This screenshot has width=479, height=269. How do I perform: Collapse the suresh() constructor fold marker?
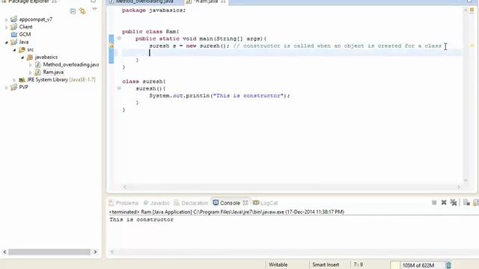[x=119, y=88]
